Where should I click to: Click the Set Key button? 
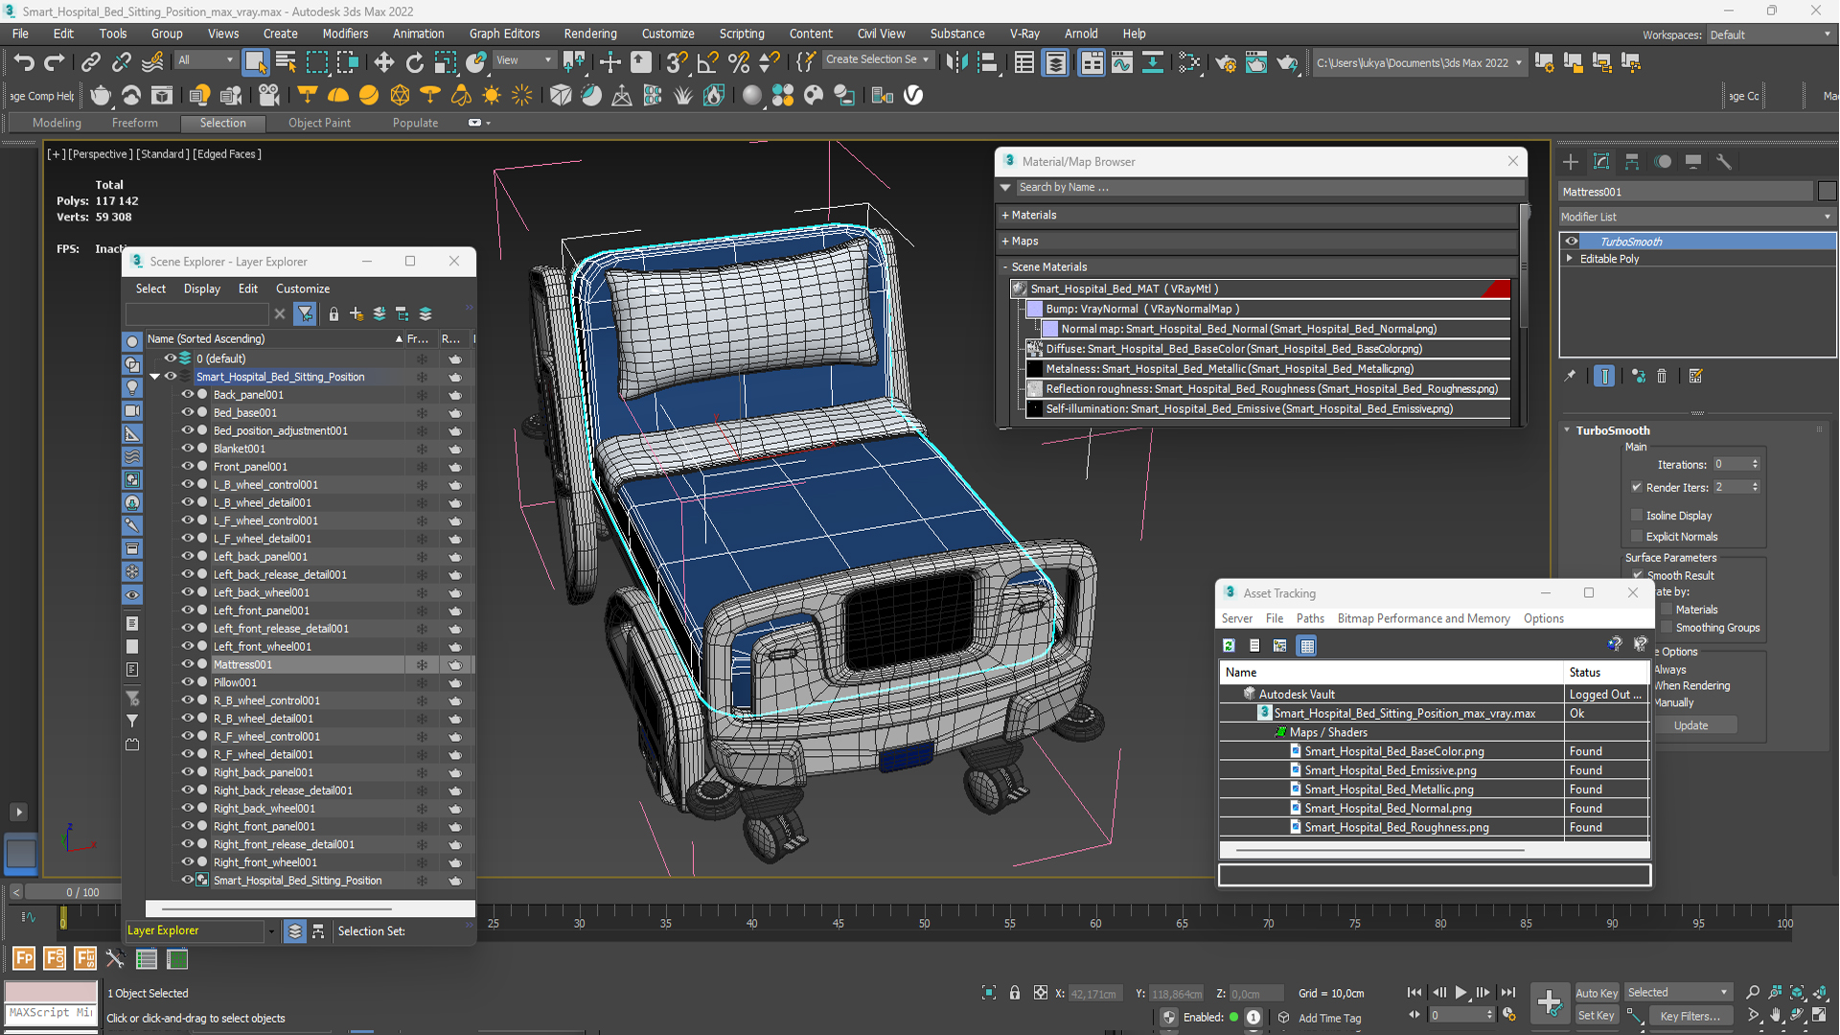1596,1016
